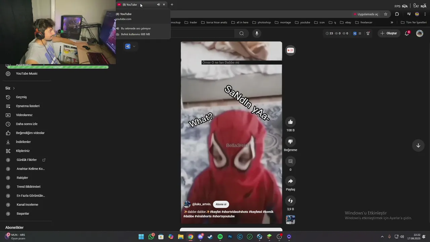Open a new Chrome tab
The width and height of the screenshot is (430, 242).
[172, 5]
